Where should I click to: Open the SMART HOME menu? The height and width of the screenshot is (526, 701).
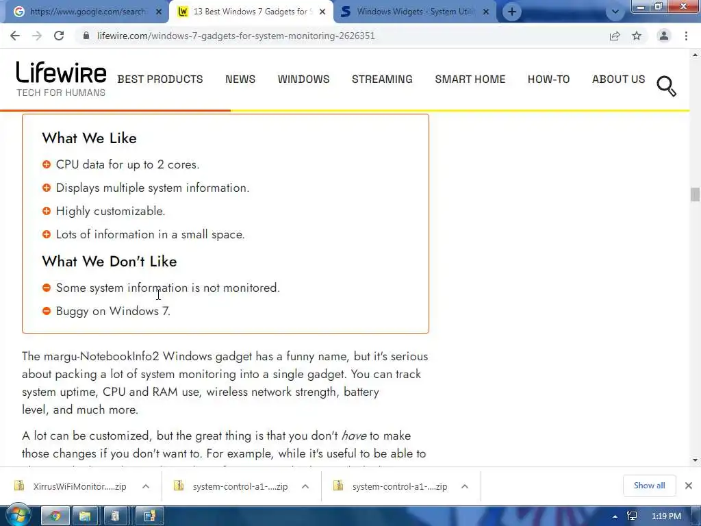tap(470, 79)
